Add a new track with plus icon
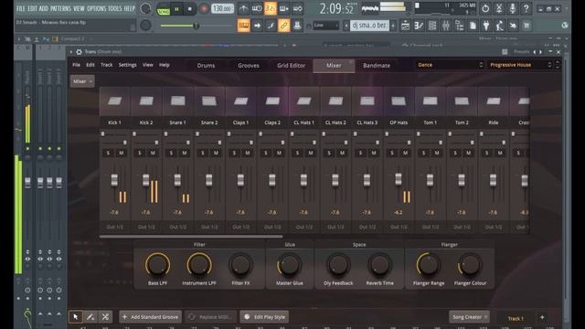The image size is (585, 329). tap(542, 317)
